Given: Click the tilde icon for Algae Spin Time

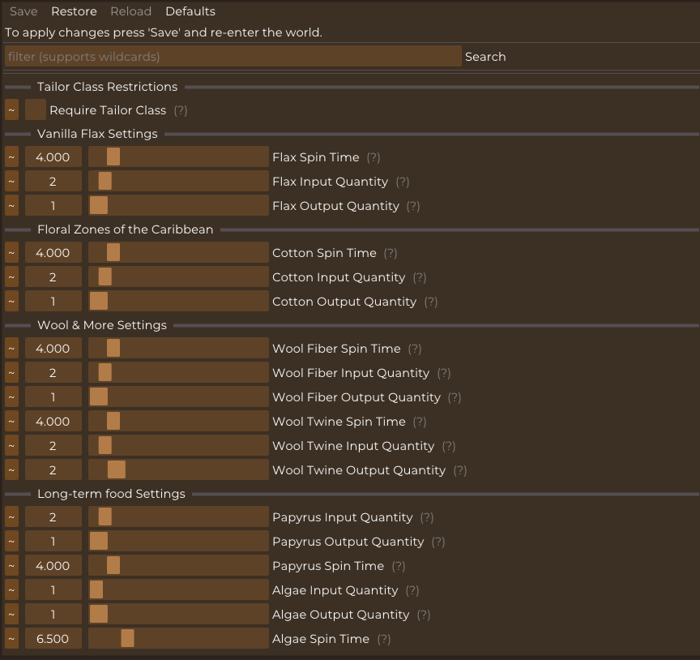Looking at the screenshot, I should click(11, 639).
